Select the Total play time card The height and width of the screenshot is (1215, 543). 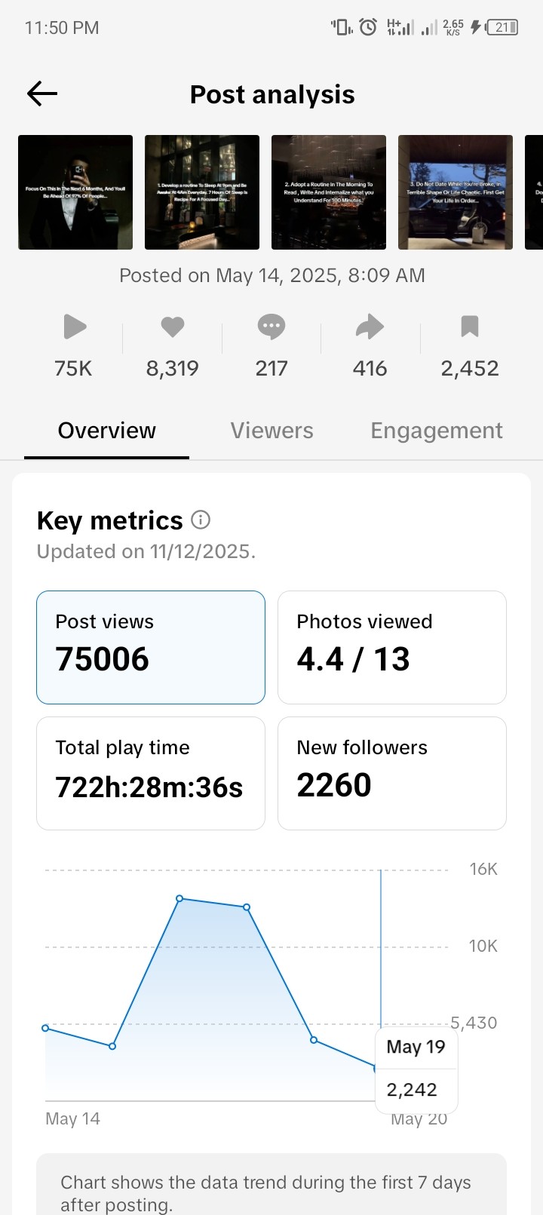pyautogui.click(x=151, y=773)
